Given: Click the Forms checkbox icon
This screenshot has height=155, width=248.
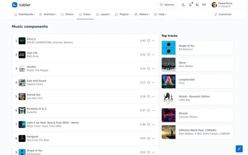Looking at the screenshot, I should pyautogui.click(x=62, y=15).
